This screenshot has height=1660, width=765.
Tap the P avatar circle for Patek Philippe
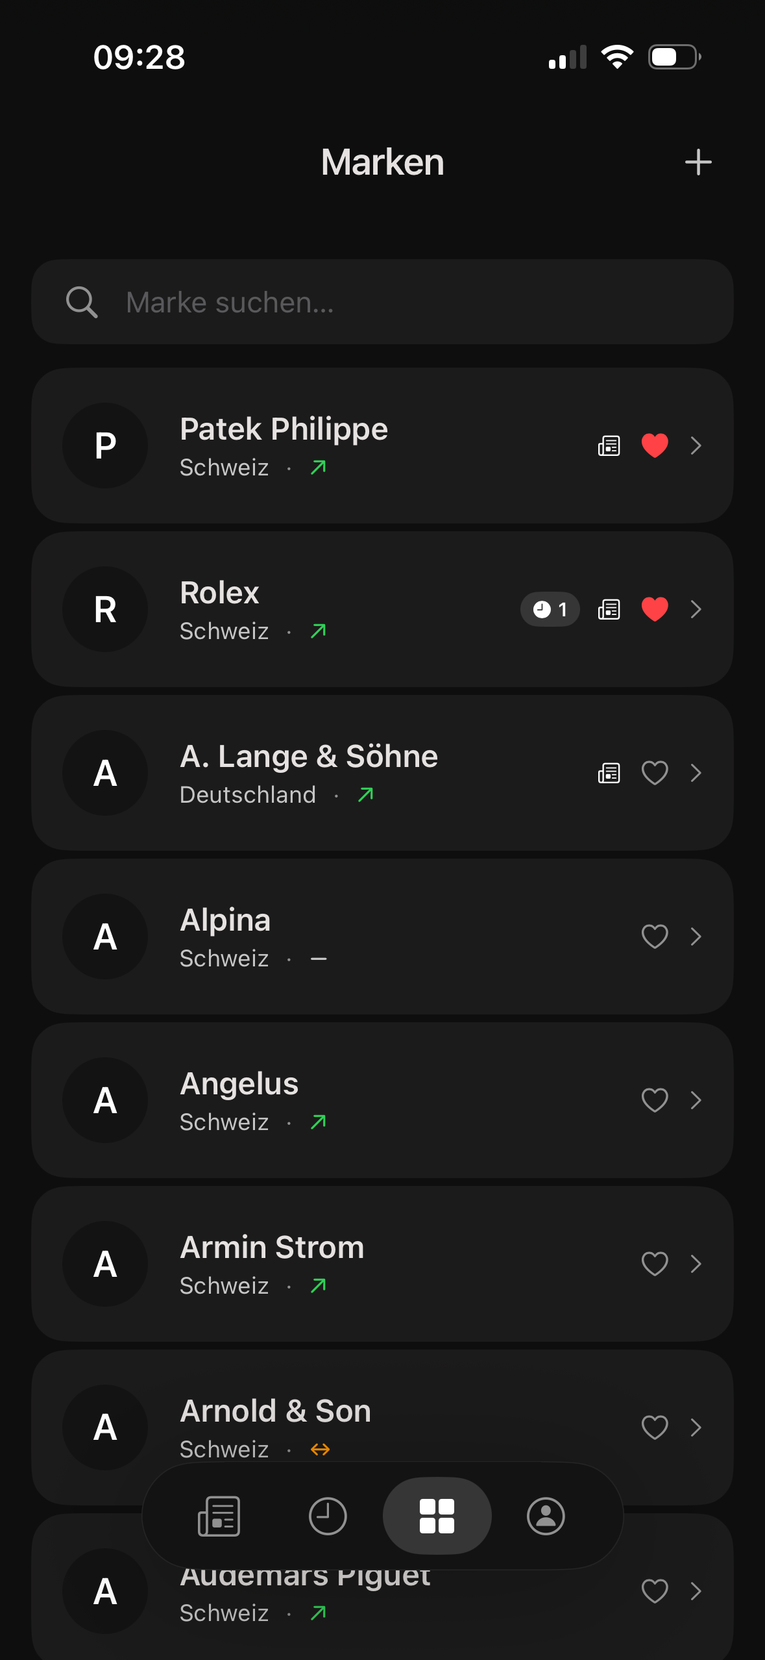(105, 446)
